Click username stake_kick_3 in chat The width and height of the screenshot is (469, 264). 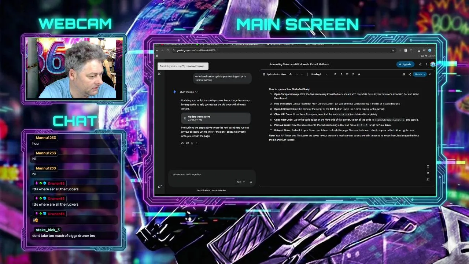48,230
